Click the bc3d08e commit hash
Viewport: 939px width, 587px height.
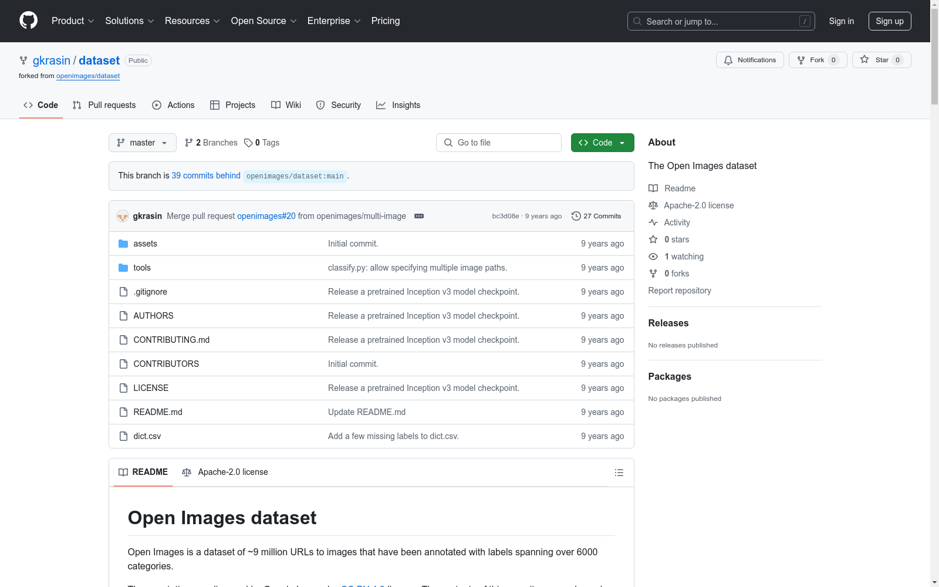point(505,216)
